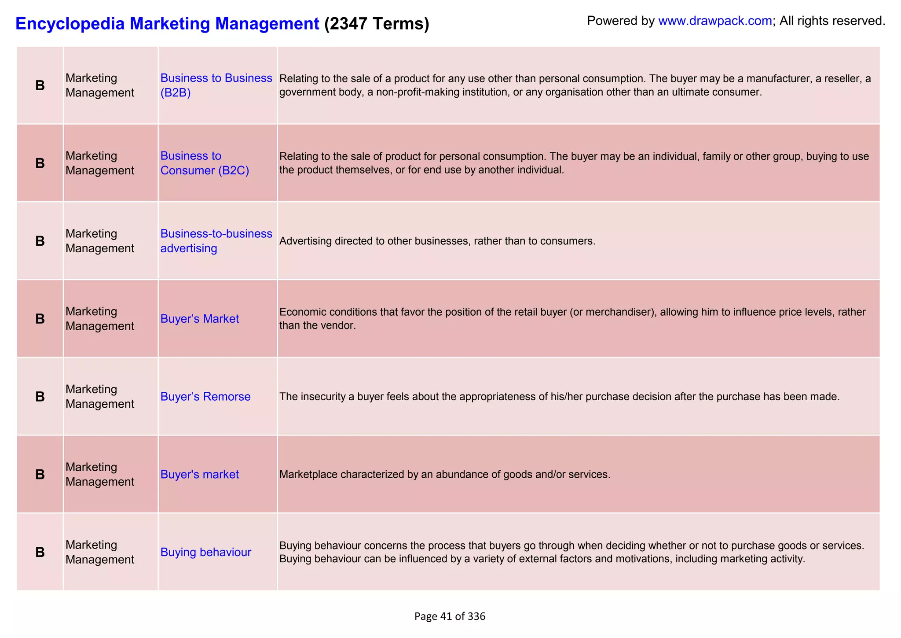Screen dimensions: 901x638
Task: Click 'The insecurity a buyer feels' definition
Action: (x=560, y=397)
